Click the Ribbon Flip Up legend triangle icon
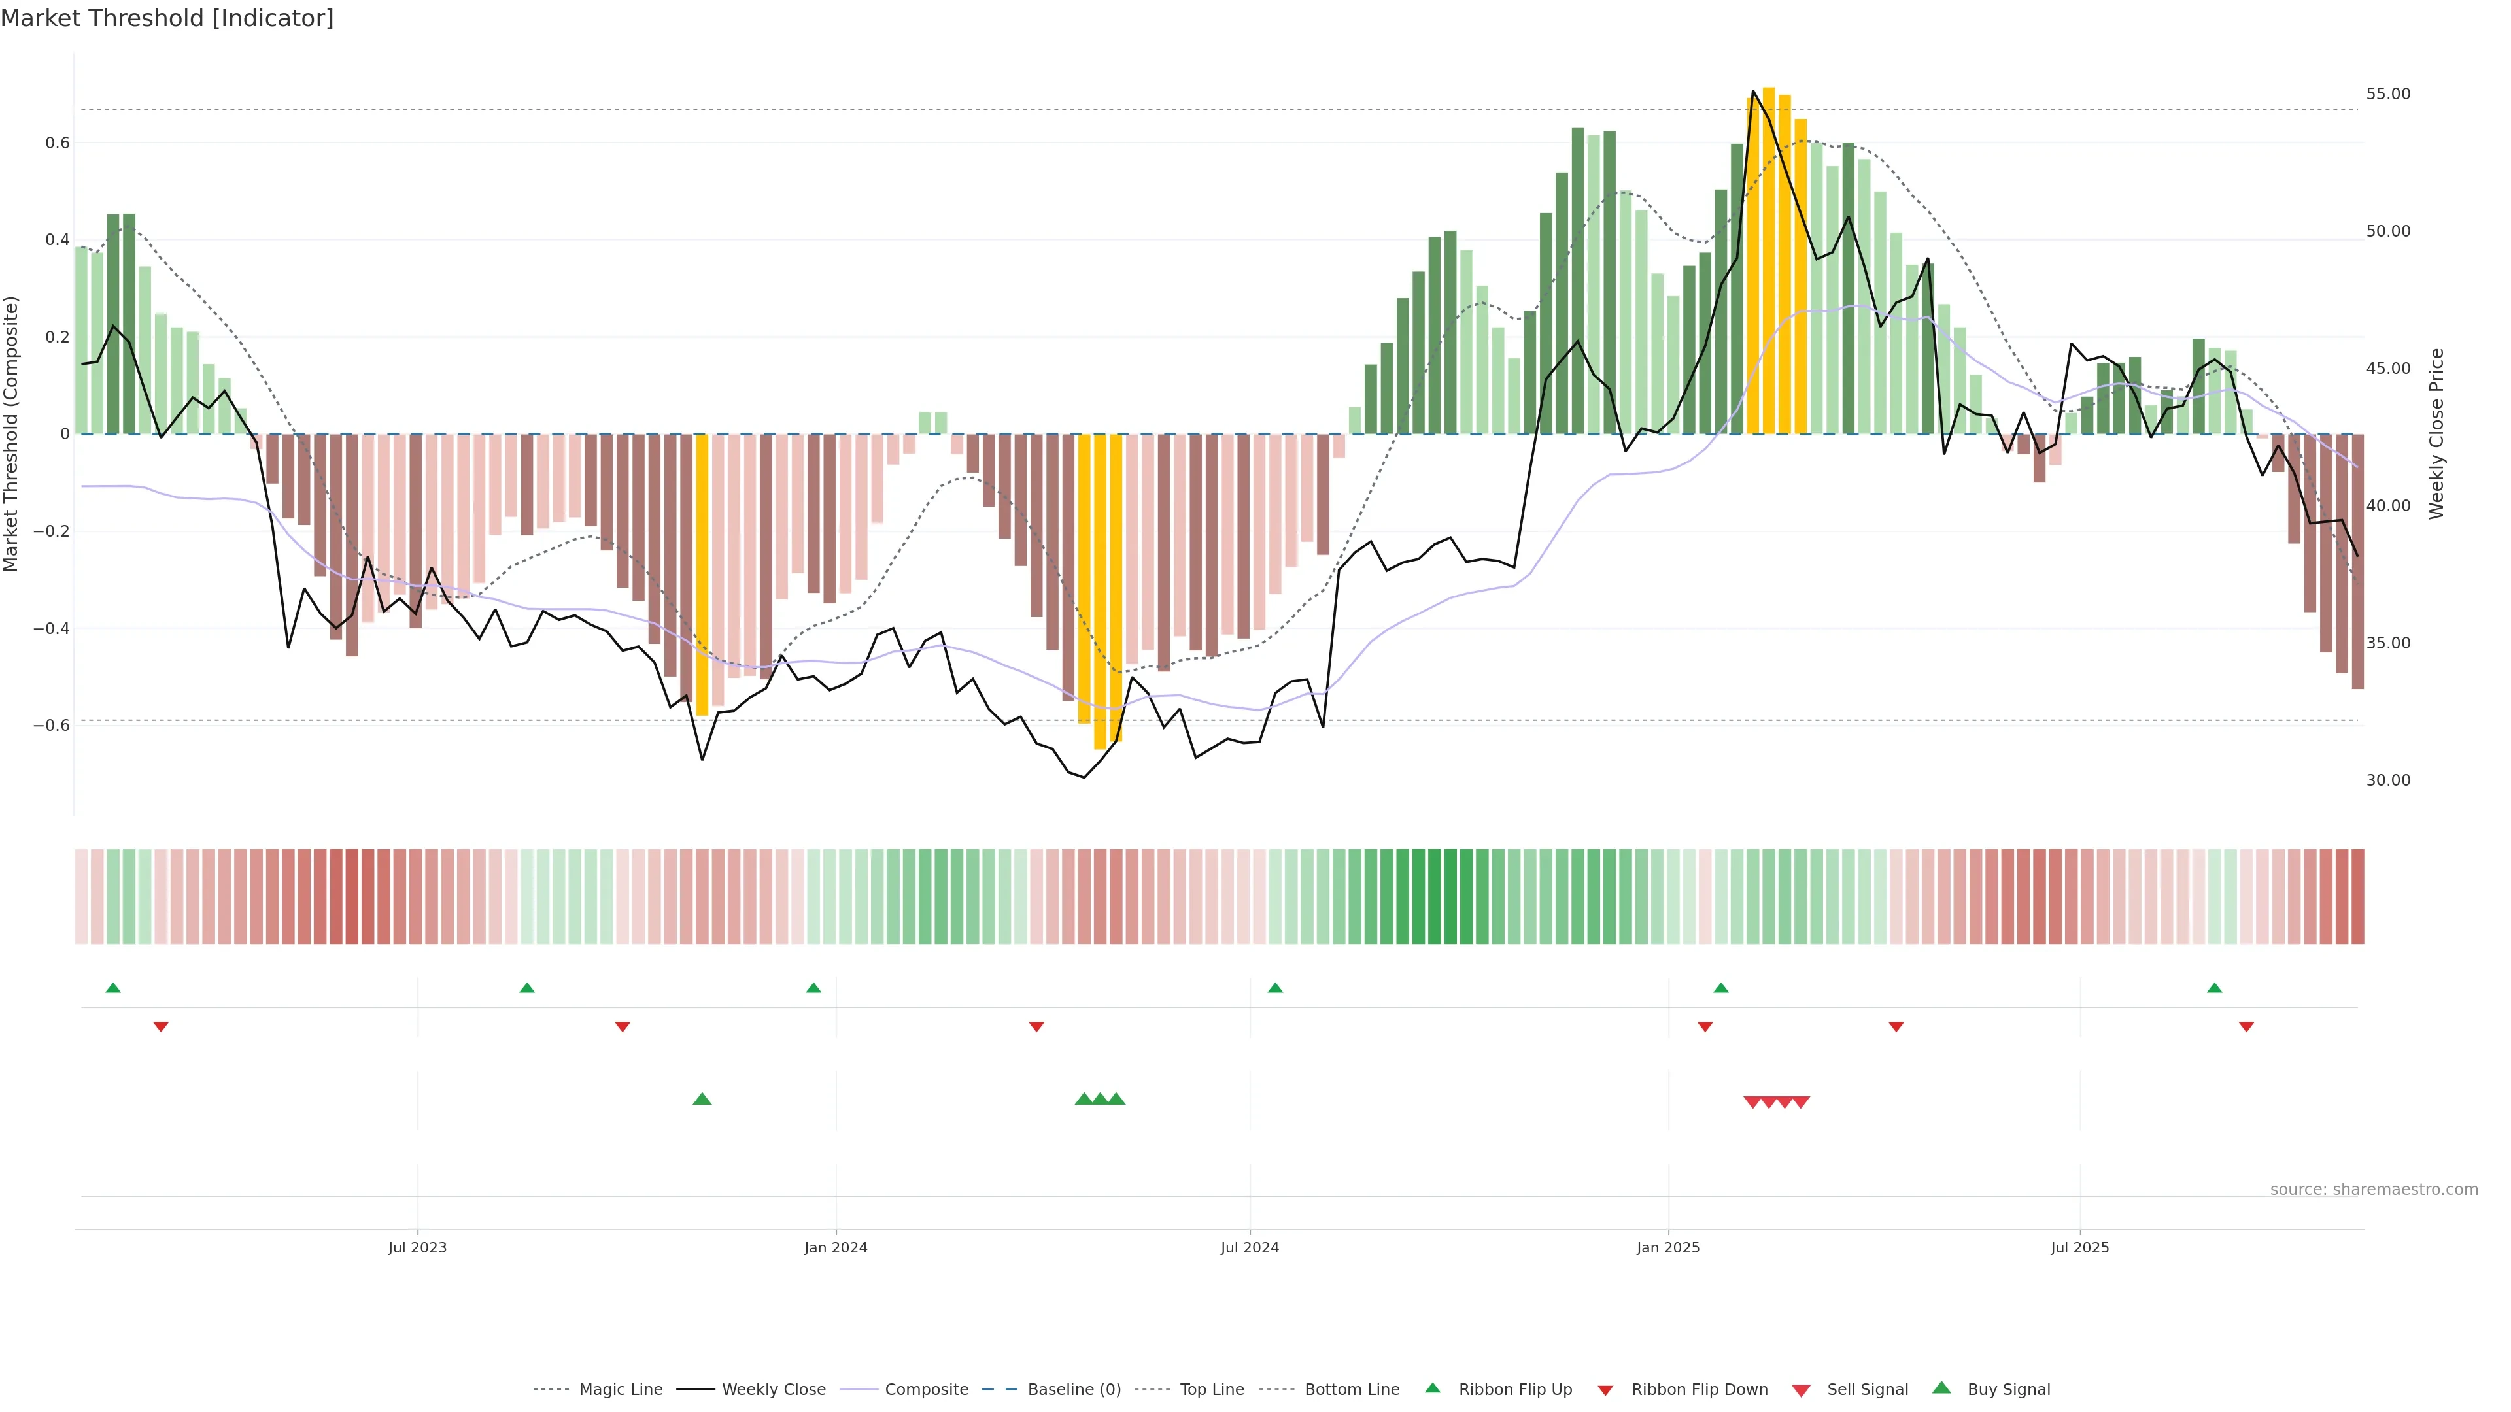 click(x=1432, y=1388)
